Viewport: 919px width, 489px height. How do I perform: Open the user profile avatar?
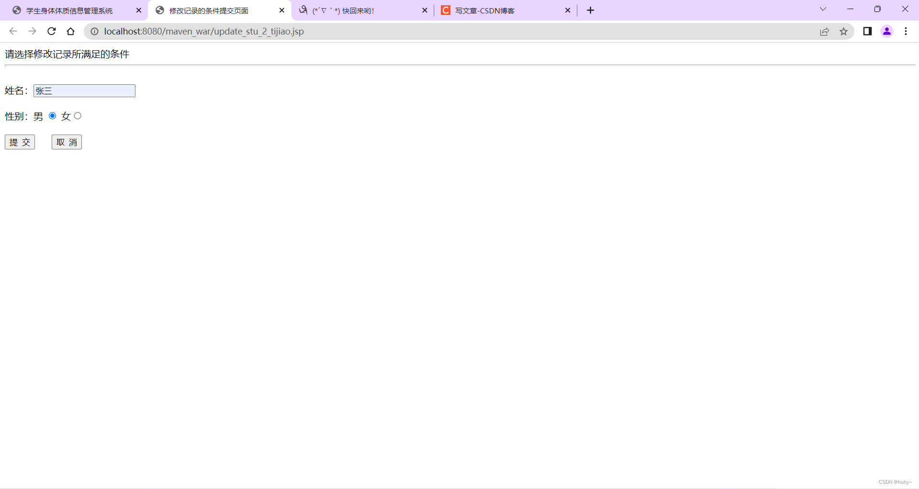(887, 31)
